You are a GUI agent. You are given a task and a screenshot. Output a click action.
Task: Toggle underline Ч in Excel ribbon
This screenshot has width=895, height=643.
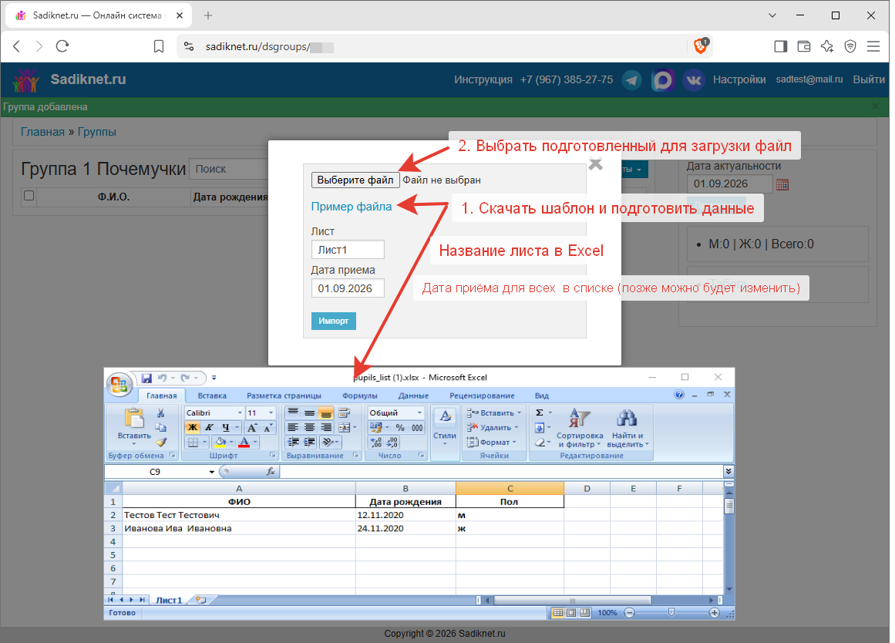(225, 428)
